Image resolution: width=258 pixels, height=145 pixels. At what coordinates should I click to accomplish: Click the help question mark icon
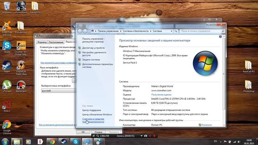point(221,37)
